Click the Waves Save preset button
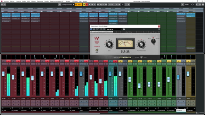Screen dimensions: 205x115 point(156,32)
